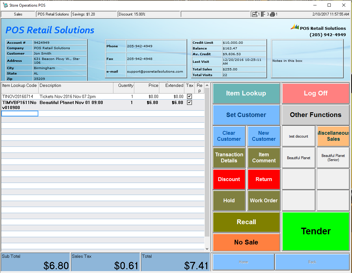This screenshot has height=273, width=352.
Task: Click 'Savings: $1.20' in status bar
Action: click(x=94, y=14)
